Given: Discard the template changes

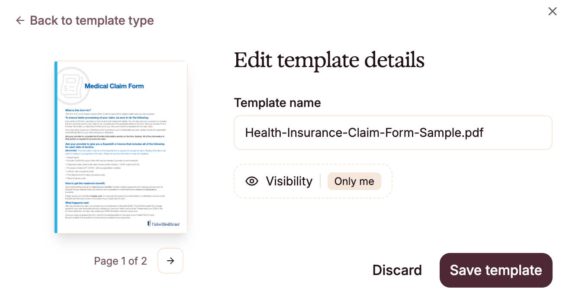Looking at the screenshot, I should tap(397, 270).
